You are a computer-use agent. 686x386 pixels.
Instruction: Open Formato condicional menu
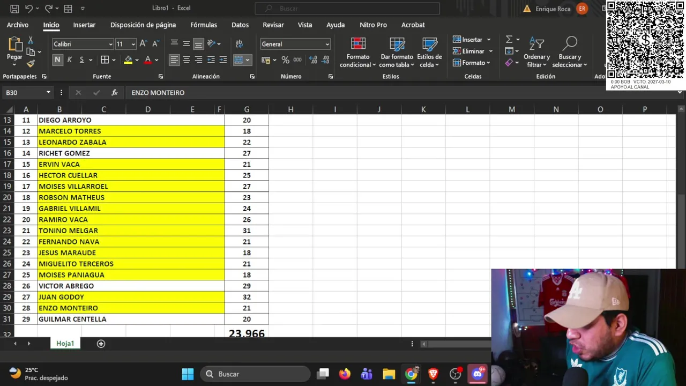[358, 53]
